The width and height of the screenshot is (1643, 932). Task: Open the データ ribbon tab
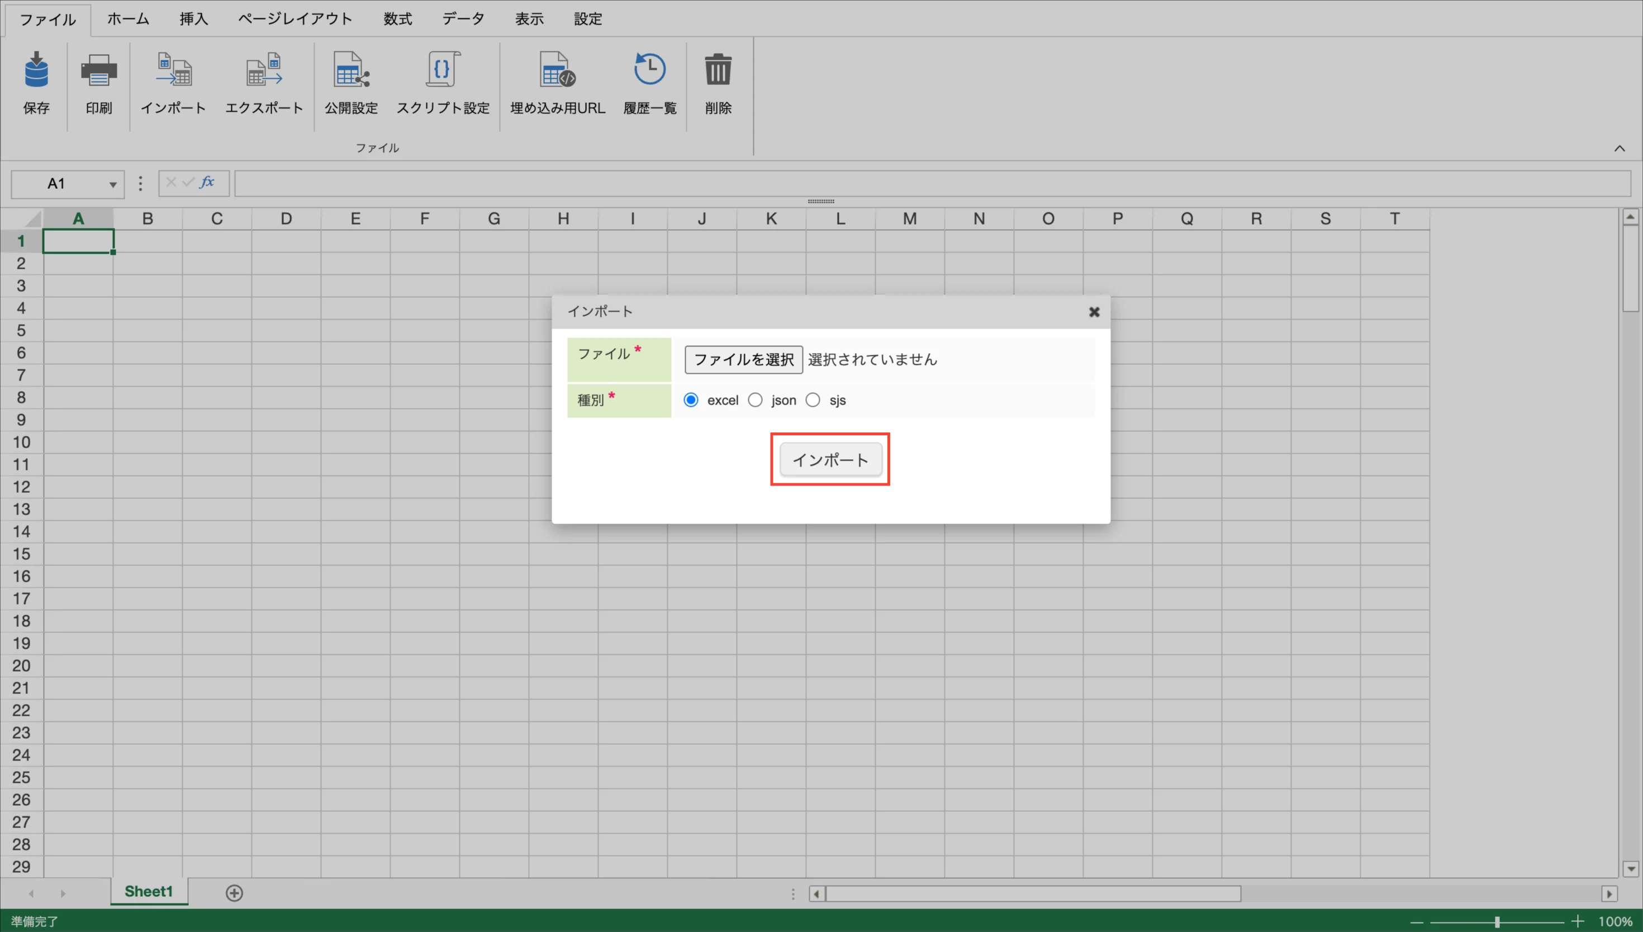463,19
